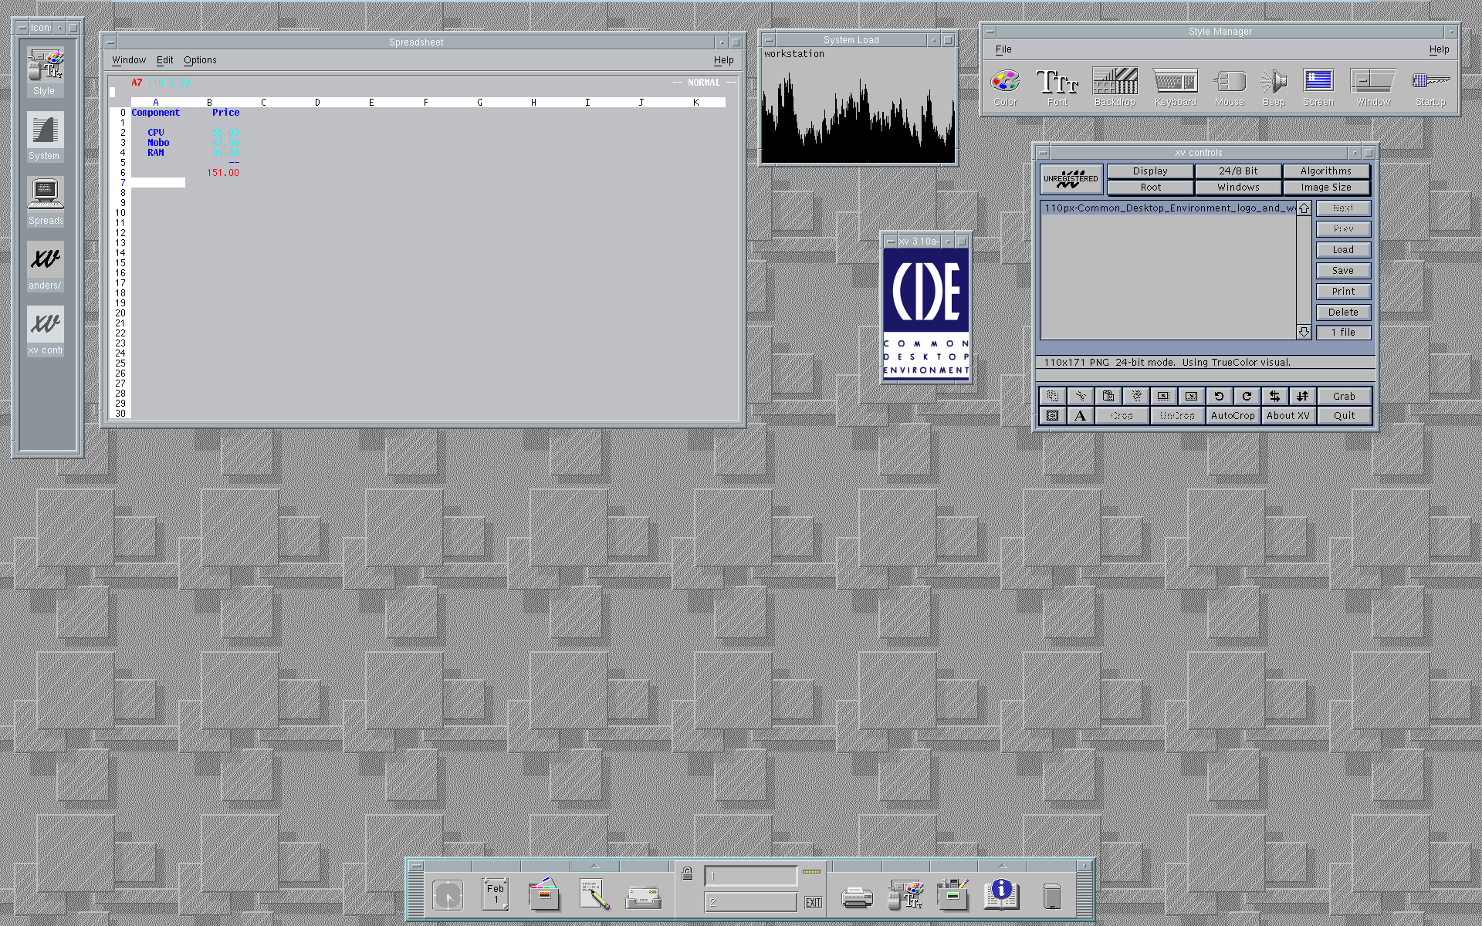The image size is (1482, 926).
Task: Open xv's Image Size drop-down menu
Action: 1325,188
